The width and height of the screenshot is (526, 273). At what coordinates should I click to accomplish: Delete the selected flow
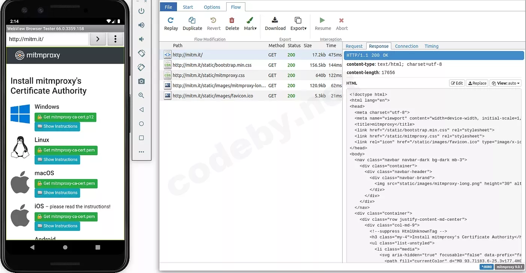(232, 24)
